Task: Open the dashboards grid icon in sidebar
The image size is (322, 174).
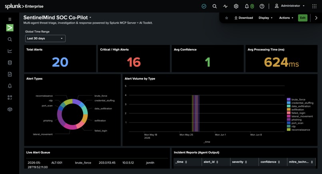Action: (10, 98)
